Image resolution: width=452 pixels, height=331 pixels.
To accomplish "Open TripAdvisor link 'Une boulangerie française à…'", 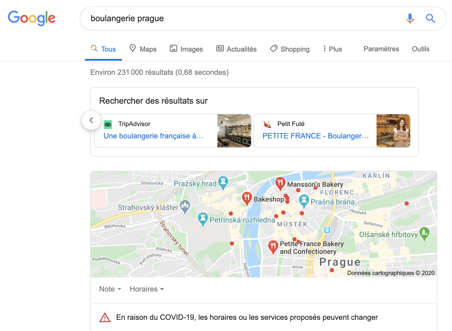I will coord(154,136).
